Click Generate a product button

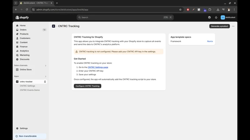click(219, 26)
